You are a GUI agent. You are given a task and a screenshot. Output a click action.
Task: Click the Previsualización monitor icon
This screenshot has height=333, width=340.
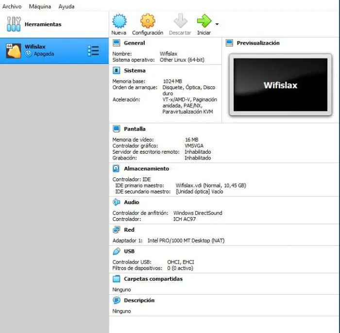229,43
